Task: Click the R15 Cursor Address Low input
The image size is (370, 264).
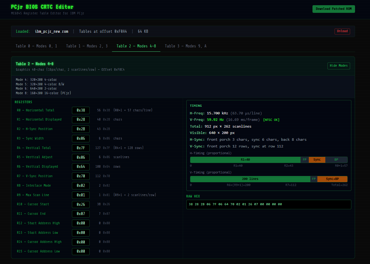Action: click(x=81, y=251)
